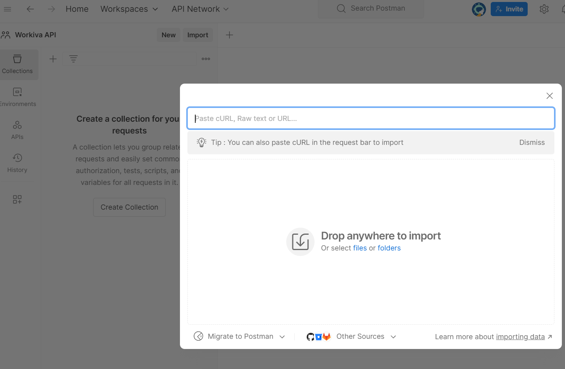The height and width of the screenshot is (369, 565).
Task: Open the hamburger menu in the top bar
Action: point(7,9)
